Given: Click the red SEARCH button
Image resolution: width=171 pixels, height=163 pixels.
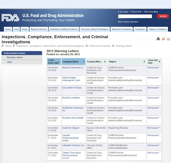Looking at the screenshot, I should 163,16.
